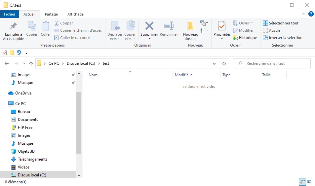Switch to details view in status bar
Screen dimensions: 315x186
[x=302, y=182]
